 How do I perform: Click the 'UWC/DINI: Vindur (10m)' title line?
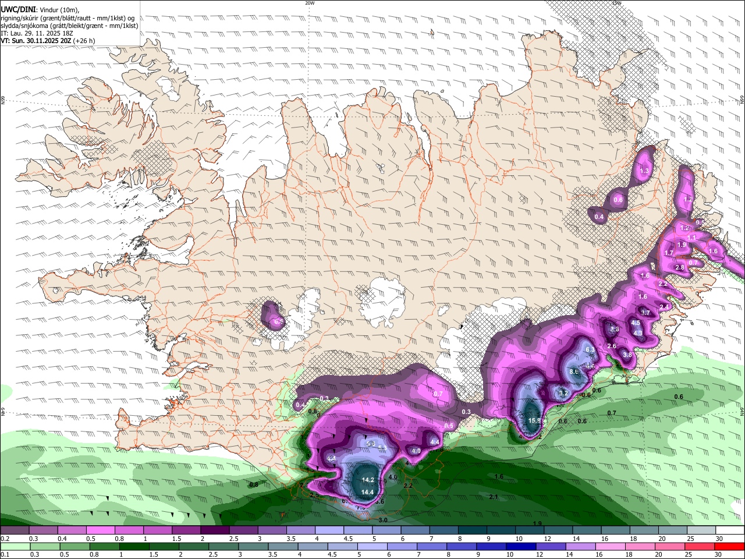point(40,10)
